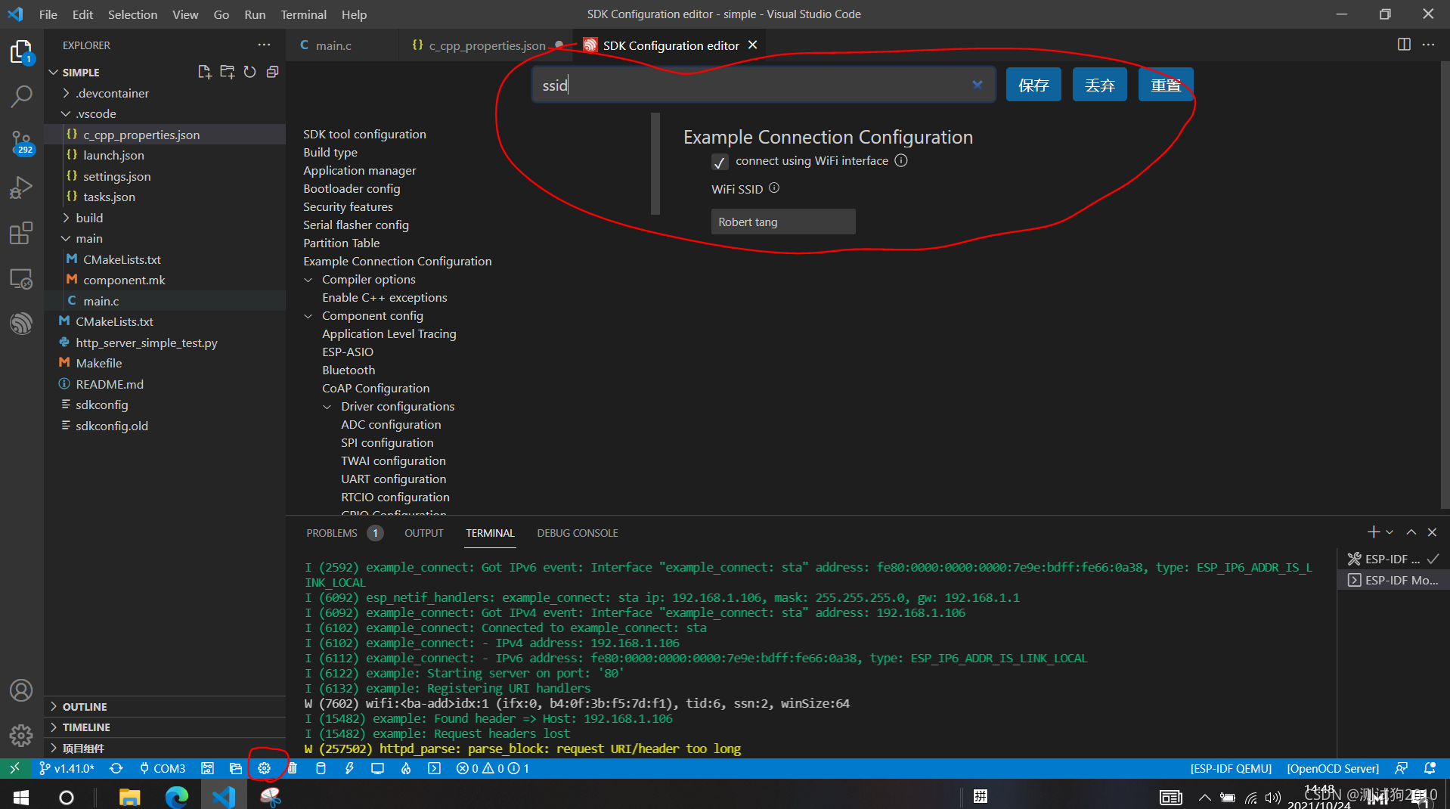Open the Run and Debug view
The height and width of the screenshot is (809, 1450).
point(21,188)
